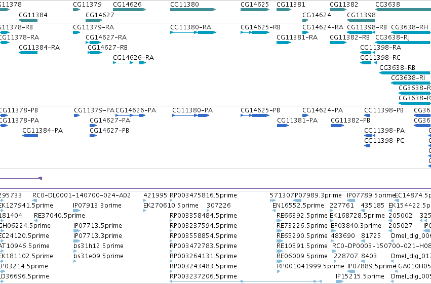Click the RP003358484.5prime label
Image resolution: width=431 pixels, height=284 pixels.
click(x=203, y=216)
